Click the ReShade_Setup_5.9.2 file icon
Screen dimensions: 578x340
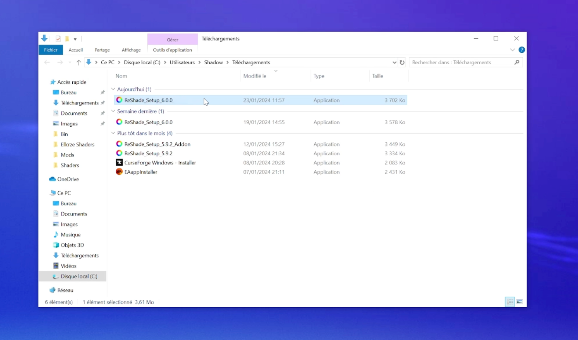pyautogui.click(x=119, y=153)
